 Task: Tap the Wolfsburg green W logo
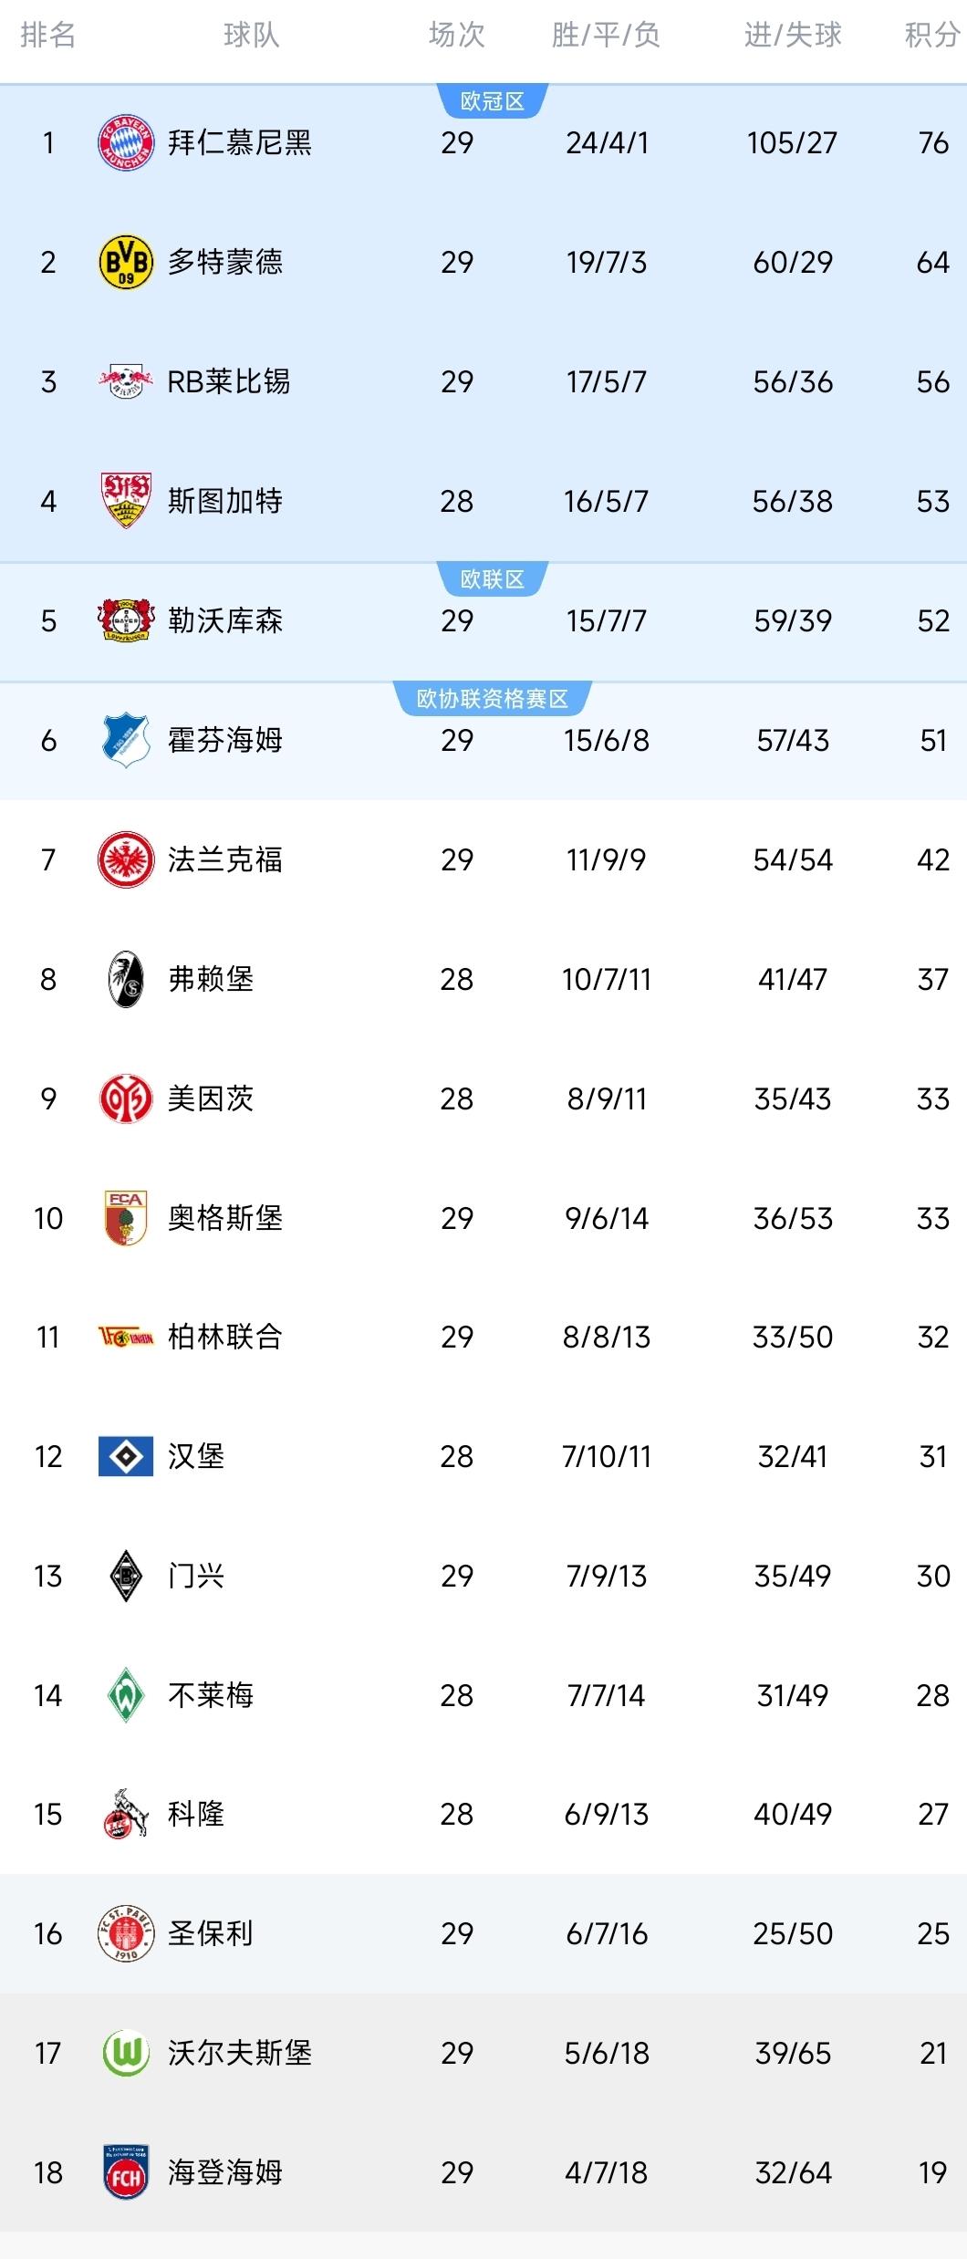125,2054
